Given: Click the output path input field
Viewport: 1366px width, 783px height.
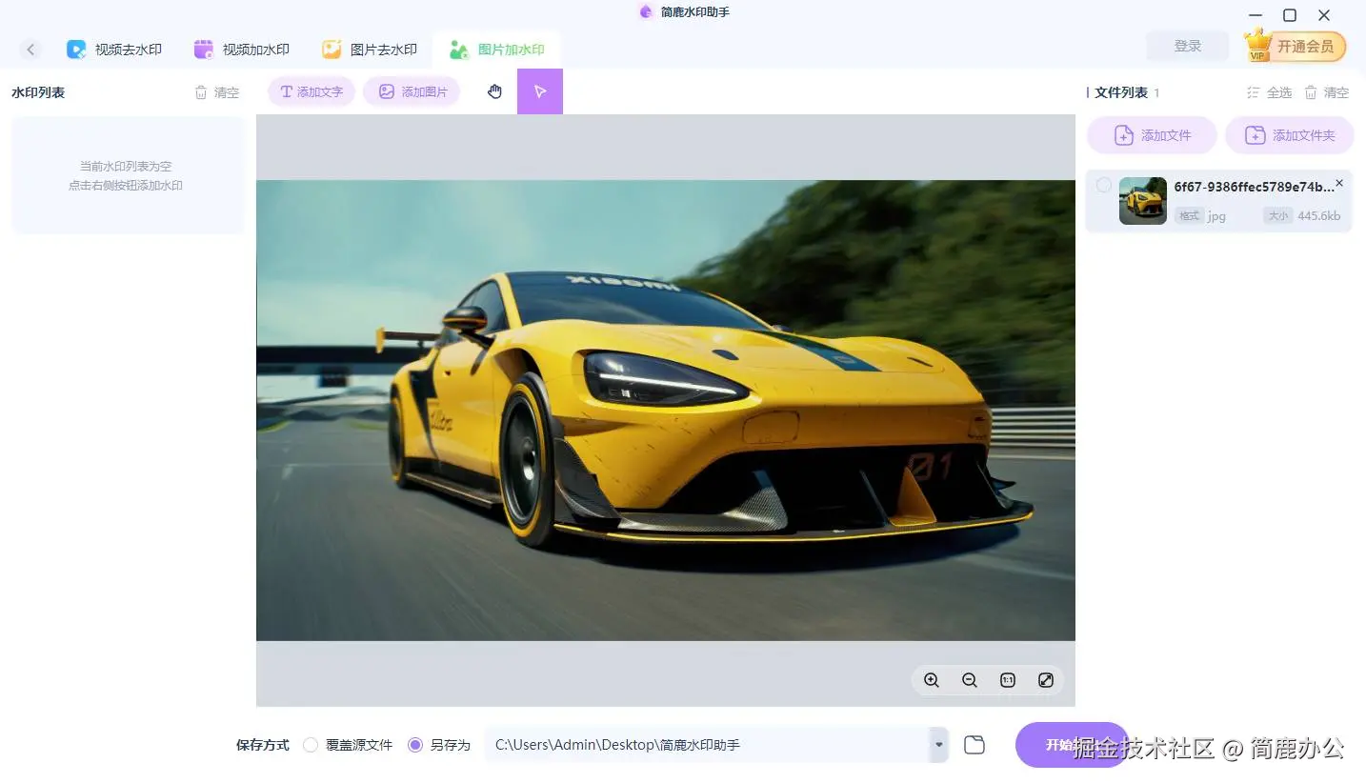Looking at the screenshot, I should (x=707, y=745).
